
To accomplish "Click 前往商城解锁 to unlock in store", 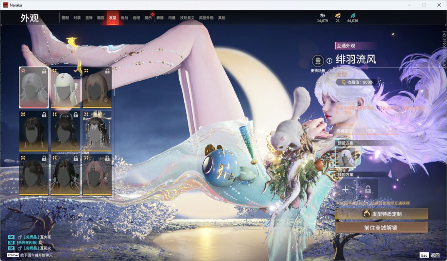I will pyautogui.click(x=381, y=228).
